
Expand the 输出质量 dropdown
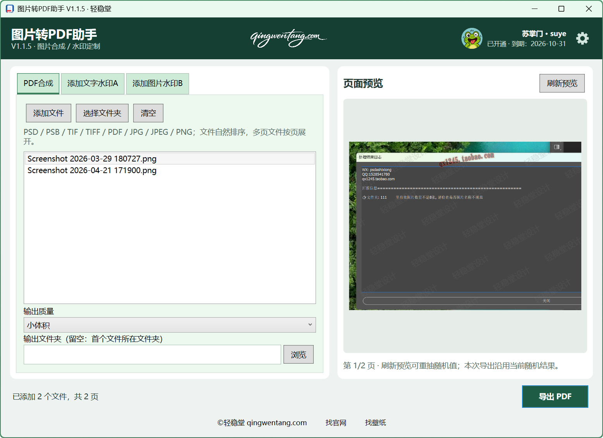tap(170, 325)
